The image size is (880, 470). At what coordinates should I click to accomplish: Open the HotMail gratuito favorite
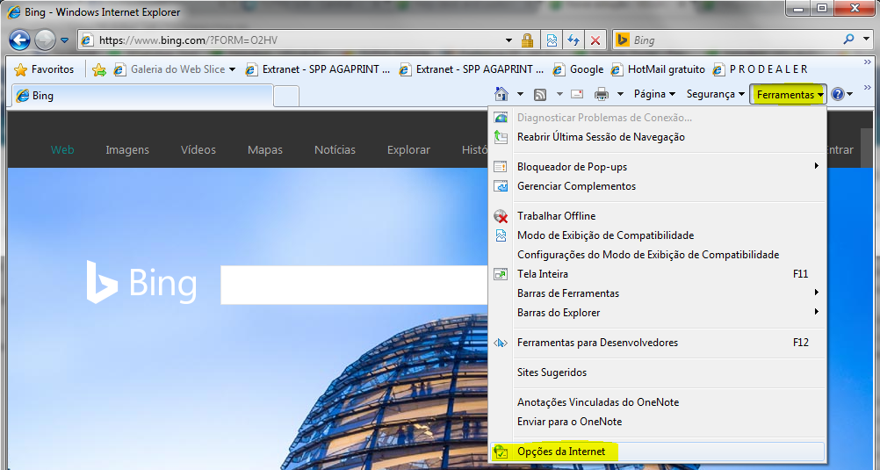tap(659, 69)
